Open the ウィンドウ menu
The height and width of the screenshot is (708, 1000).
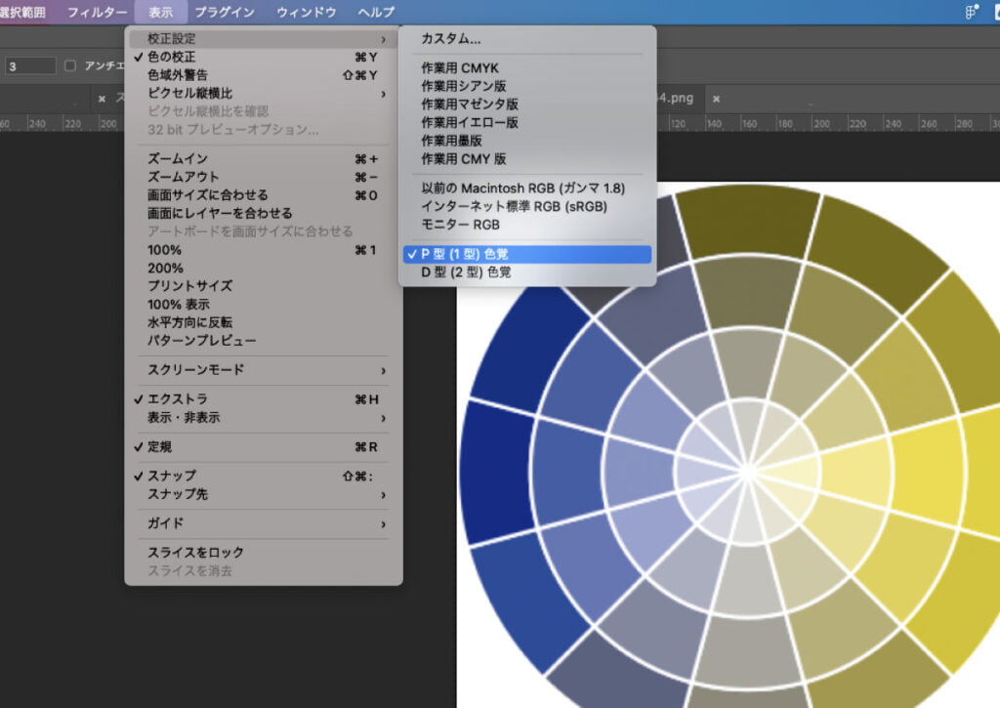(306, 12)
